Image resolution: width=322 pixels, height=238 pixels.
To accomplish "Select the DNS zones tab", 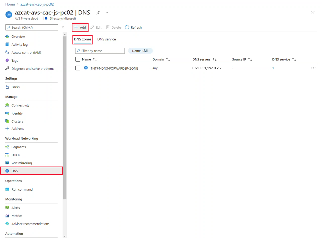I will tap(82, 39).
